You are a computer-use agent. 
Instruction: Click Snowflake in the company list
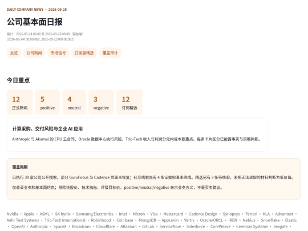[270, 220]
